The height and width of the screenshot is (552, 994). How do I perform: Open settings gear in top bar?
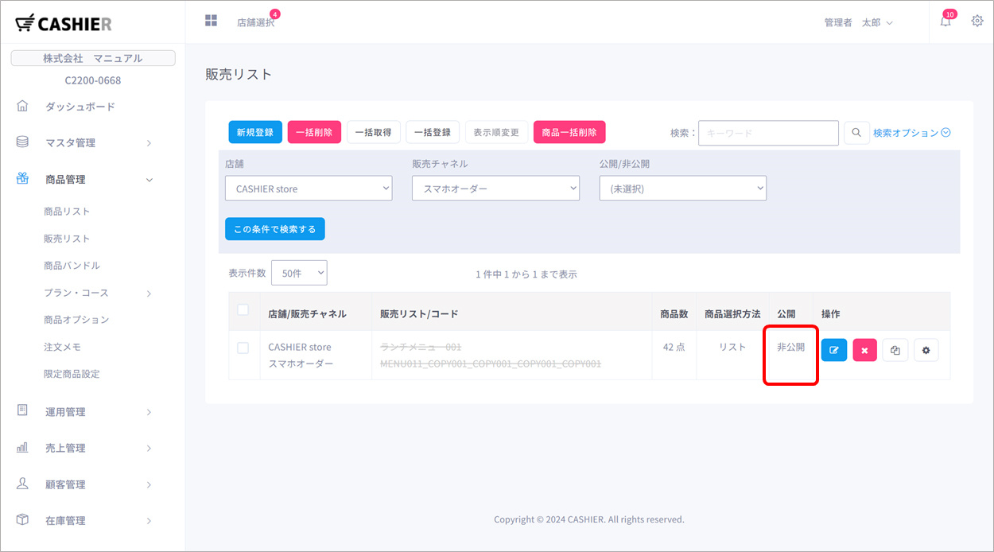[x=977, y=21]
